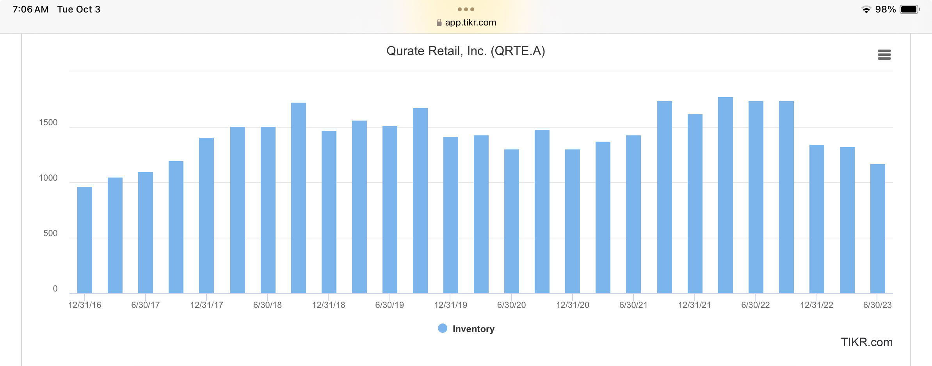This screenshot has width=932, height=366.
Task: Select the 12/31/22 inventory bar
Action: click(817, 219)
